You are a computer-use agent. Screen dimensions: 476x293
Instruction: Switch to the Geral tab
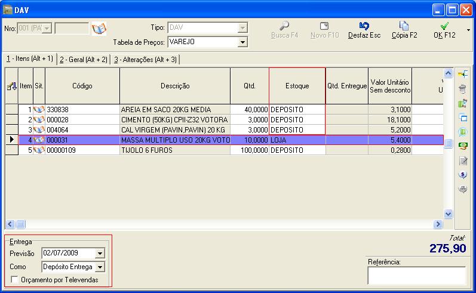[x=83, y=59]
